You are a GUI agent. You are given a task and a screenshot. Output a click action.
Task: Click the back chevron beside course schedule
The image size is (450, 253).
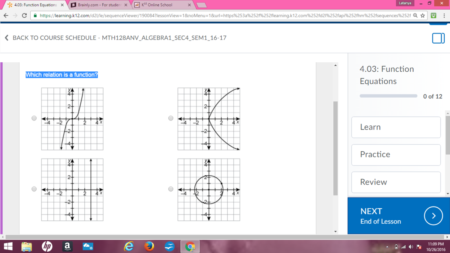(x=6, y=38)
